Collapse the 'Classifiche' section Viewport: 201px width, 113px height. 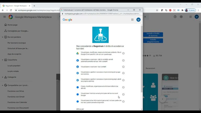point(3,60)
